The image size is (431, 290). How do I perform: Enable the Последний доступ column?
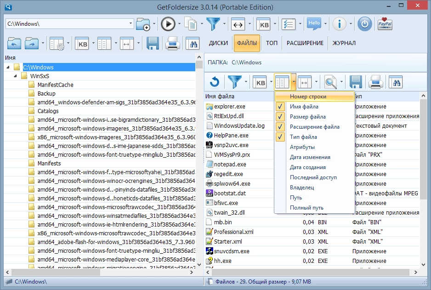(314, 177)
